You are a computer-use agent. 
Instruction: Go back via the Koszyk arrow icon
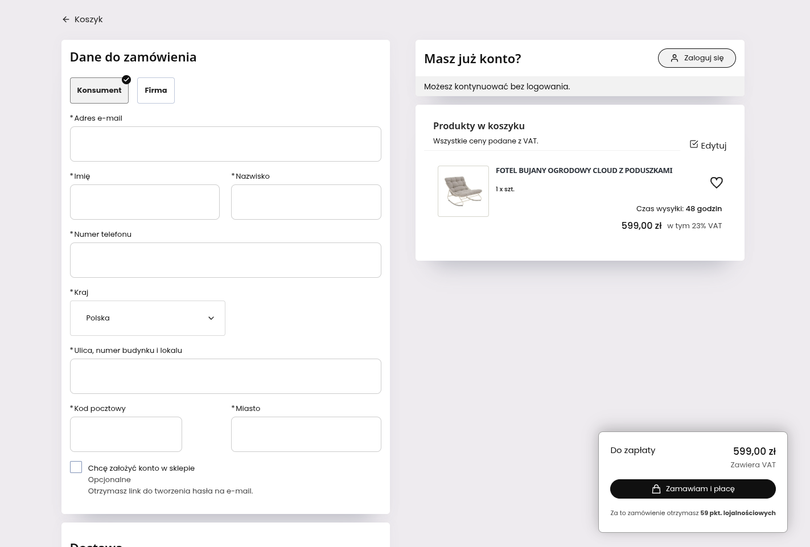[66, 19]
